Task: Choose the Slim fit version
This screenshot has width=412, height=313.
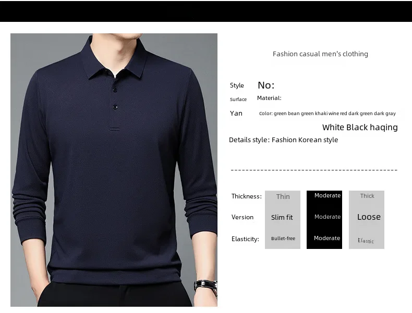Action: click(x=282, y=217)
